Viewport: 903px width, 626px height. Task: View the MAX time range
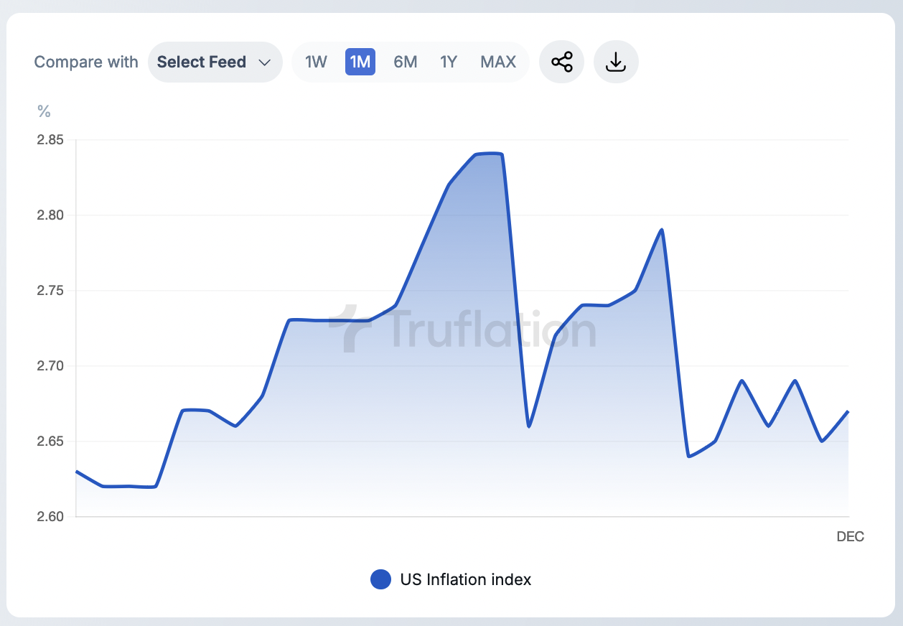498,62
